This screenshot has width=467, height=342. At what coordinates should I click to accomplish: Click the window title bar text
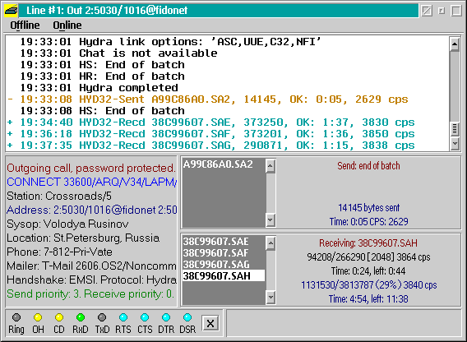[107, 11]
